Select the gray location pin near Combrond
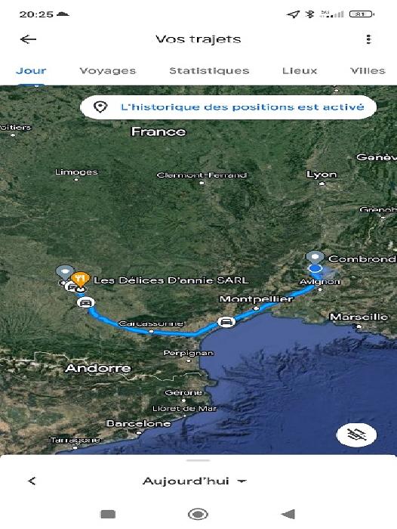Viewport: 397px width, 529px height. [315, 258]
